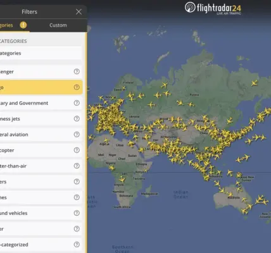The width and height of the screenshot is (271, 253).
Task: Filter by Business jets
Action: pos(41,119)
